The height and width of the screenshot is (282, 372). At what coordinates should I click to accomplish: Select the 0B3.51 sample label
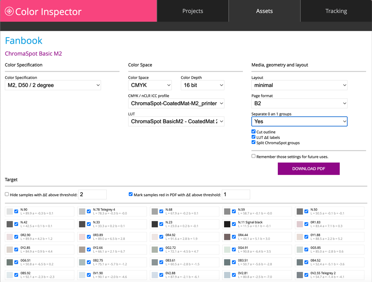243,261
